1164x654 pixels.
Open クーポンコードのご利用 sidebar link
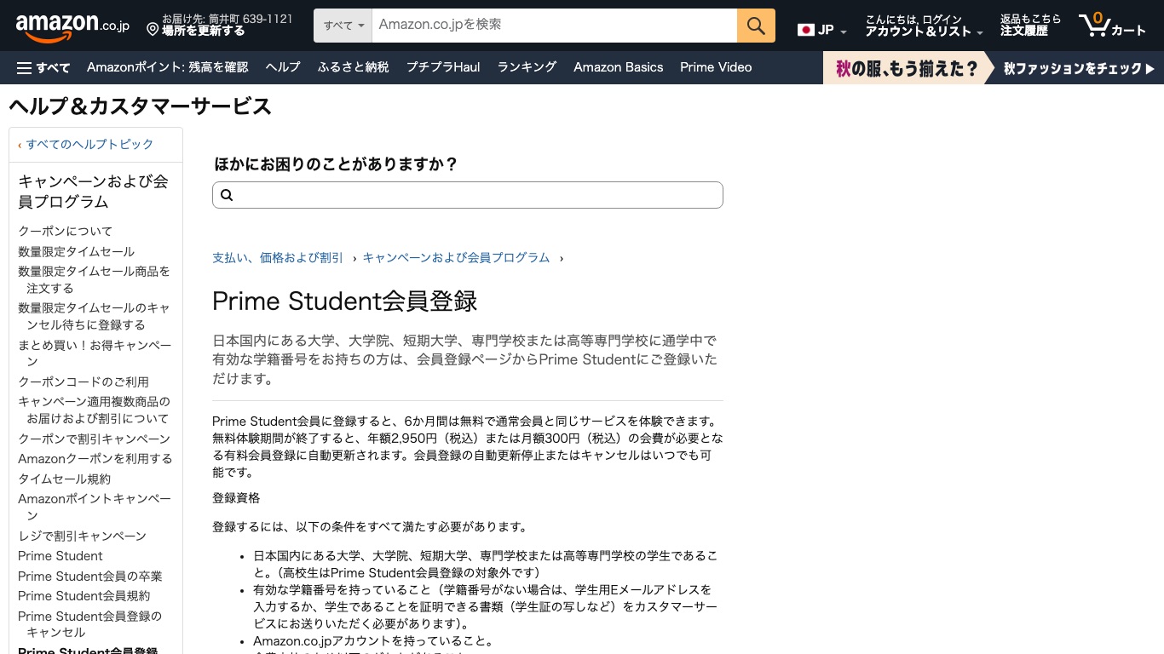pos(84,382)
